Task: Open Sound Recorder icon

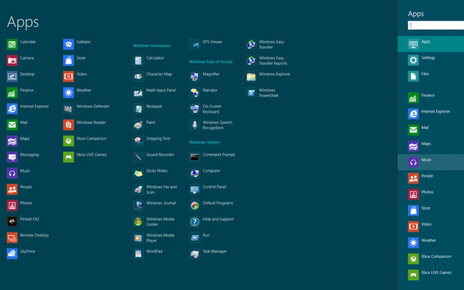Action: (x=138, y=157)
